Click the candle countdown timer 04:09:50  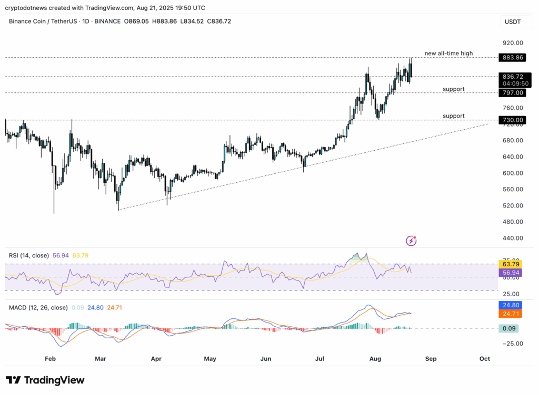tap(513, 82)
